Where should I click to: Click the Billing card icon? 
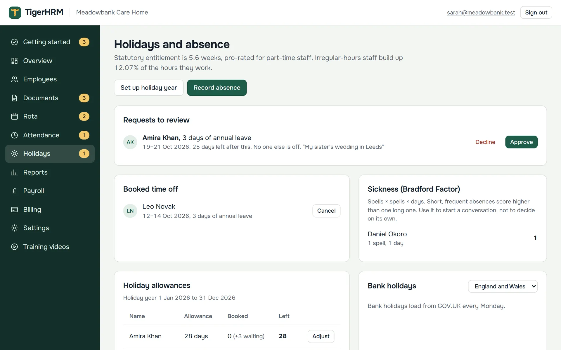pos(14,209)
